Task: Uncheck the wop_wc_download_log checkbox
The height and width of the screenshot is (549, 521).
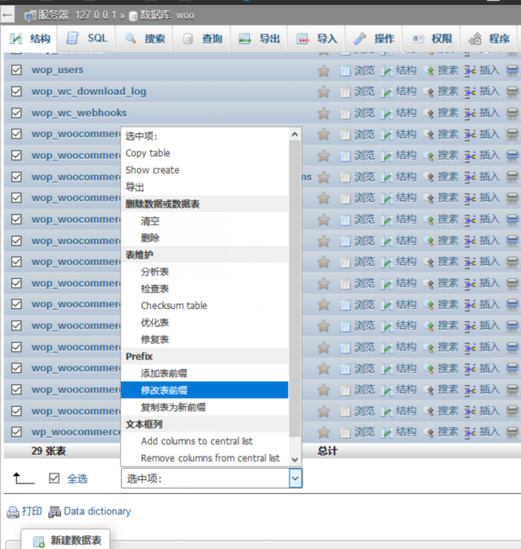Action: [x=16, y=92]
